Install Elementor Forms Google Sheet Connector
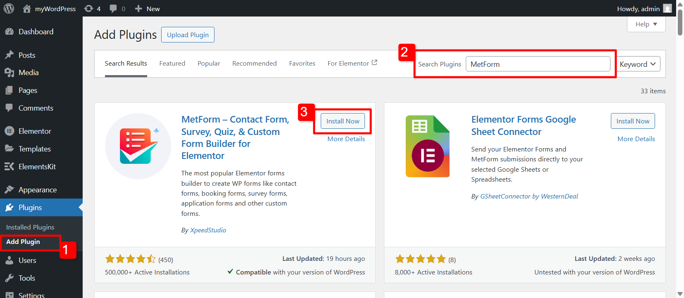Viewport: 684px width, 298px height. [633, 121]
